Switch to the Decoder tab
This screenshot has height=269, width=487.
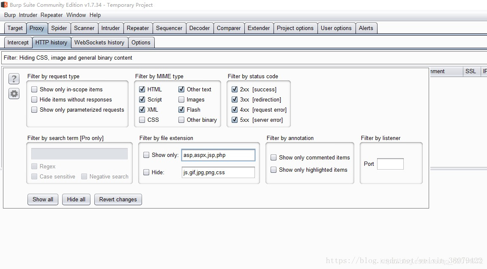(x=200, y=28)
